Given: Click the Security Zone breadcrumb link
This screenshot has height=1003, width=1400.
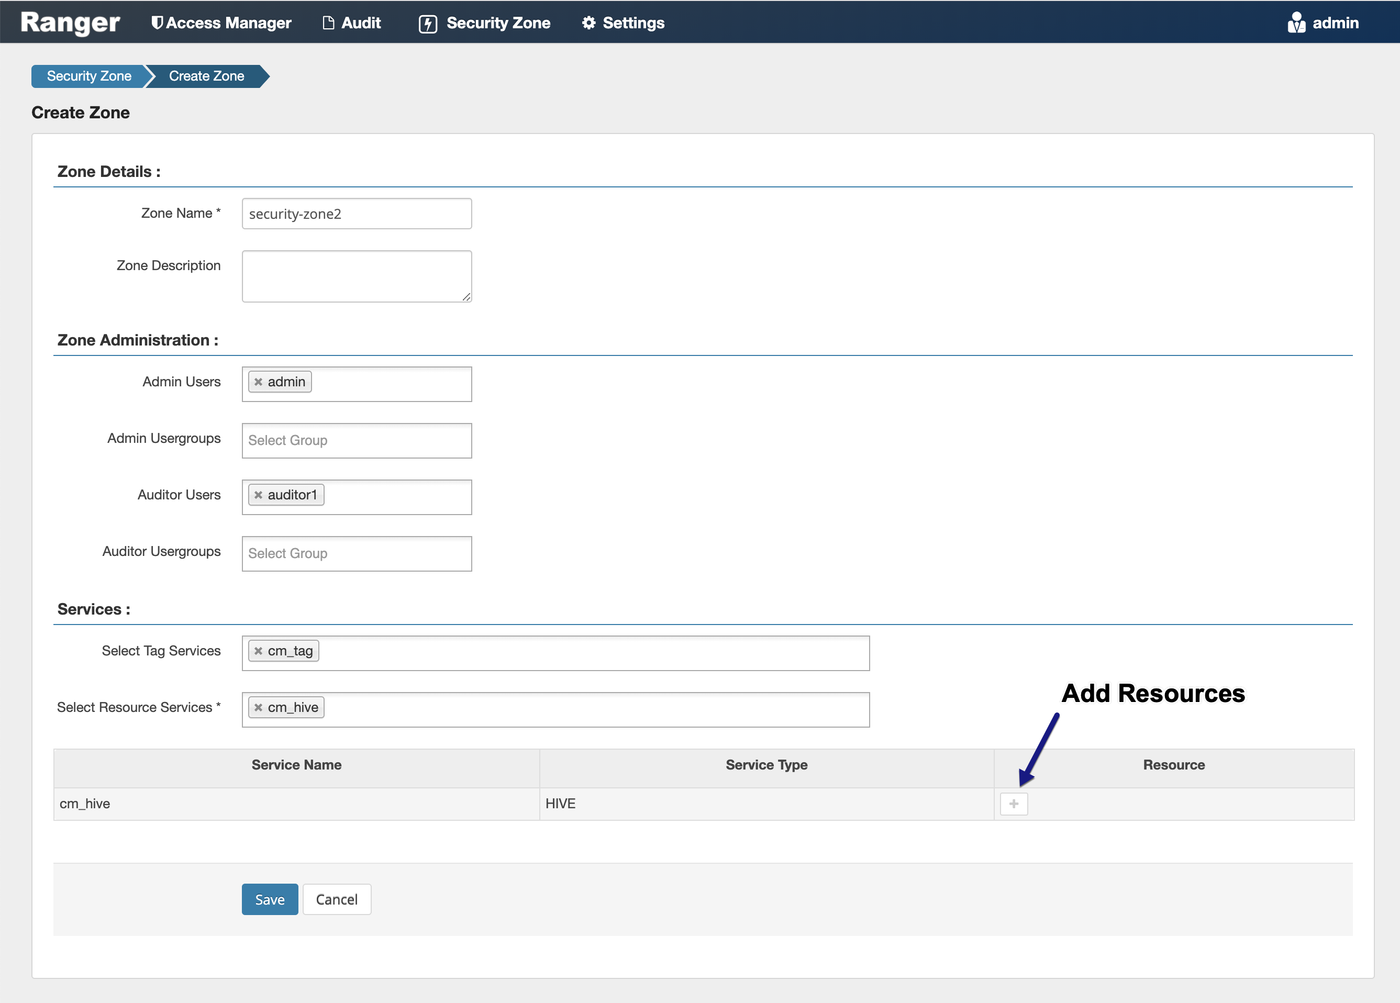Looking at the screenshot, I should tap(89, 76).
